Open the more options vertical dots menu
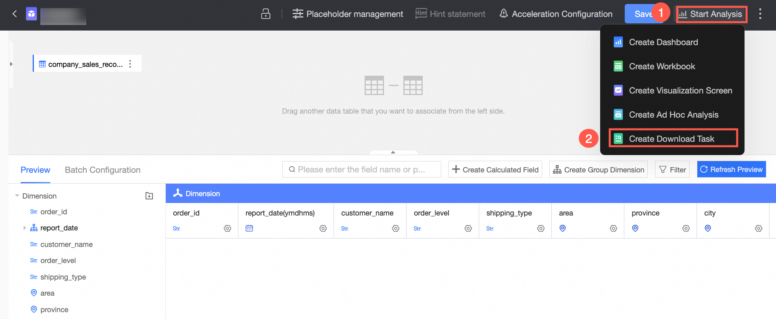The height and width of the screenshot is (319, 776). (x=760, y=14)
